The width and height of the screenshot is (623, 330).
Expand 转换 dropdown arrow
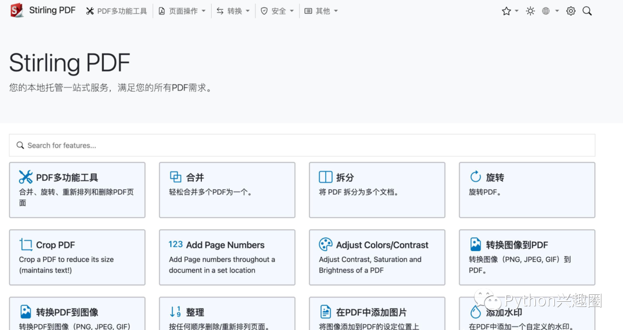tap(248, 11)
